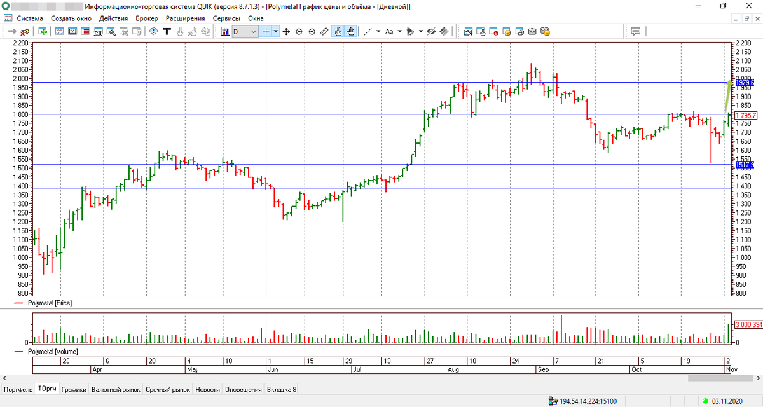Image resolution: width=763 pixels, height=407 pixels.
Task: Click the window with hand pointer icon
Action: coord(481,31)
